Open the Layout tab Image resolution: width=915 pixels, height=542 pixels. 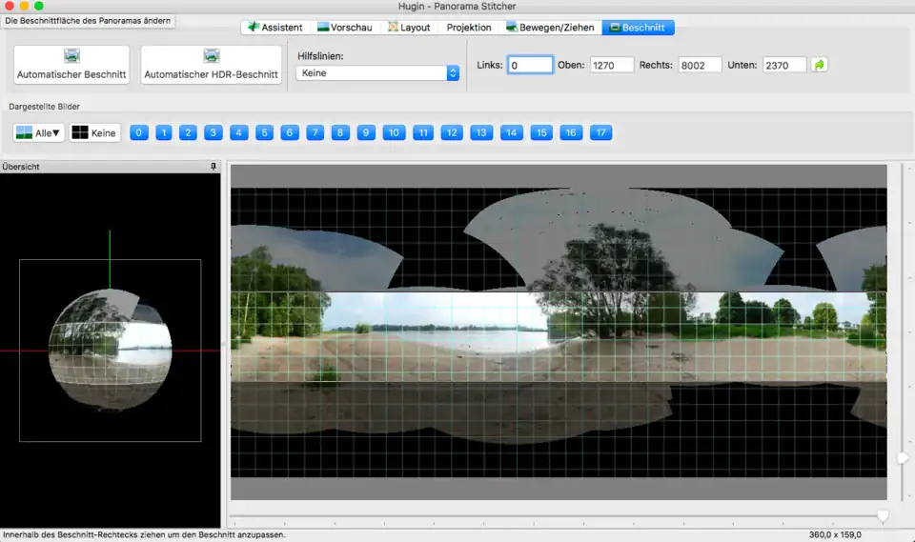[x=408, y=28]
